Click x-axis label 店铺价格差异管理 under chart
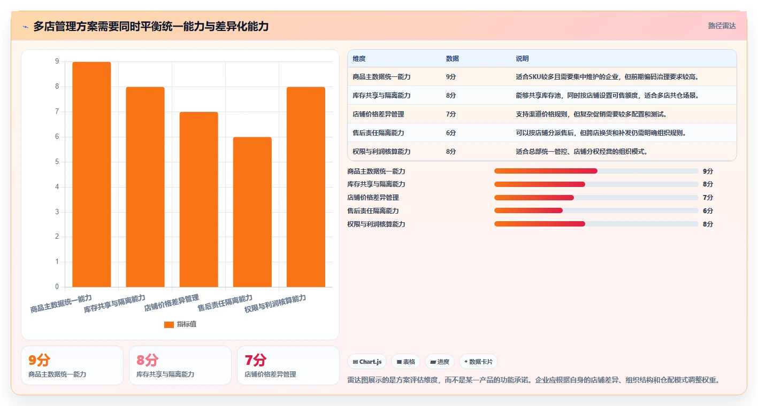 [x=171, y=303]
